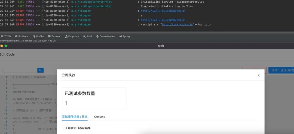294x134 pixels.
Task: Open the first 127.0.0.1:8080/hello link from exec-1
Action: click(x=163, y=11)
